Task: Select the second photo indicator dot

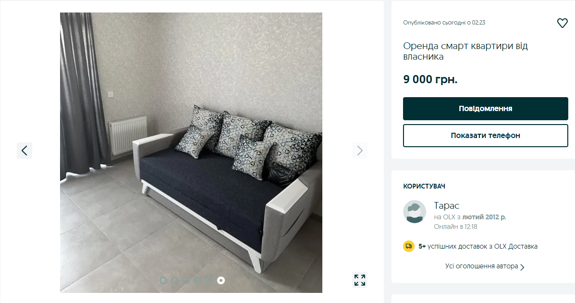Action: tap(175, 280)
